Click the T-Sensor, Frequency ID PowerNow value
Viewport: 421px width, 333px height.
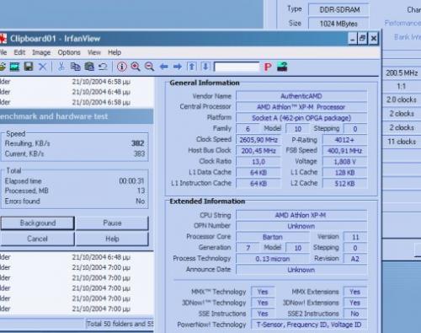[309, 325]
